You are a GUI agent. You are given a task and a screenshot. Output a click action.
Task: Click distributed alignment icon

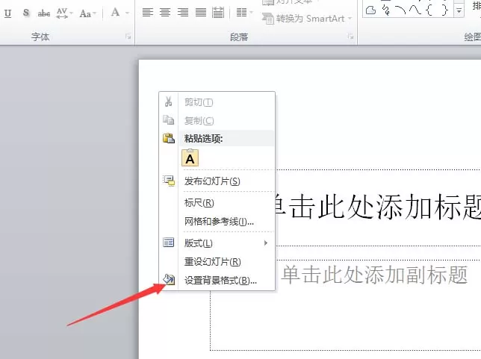click(218, 13)
